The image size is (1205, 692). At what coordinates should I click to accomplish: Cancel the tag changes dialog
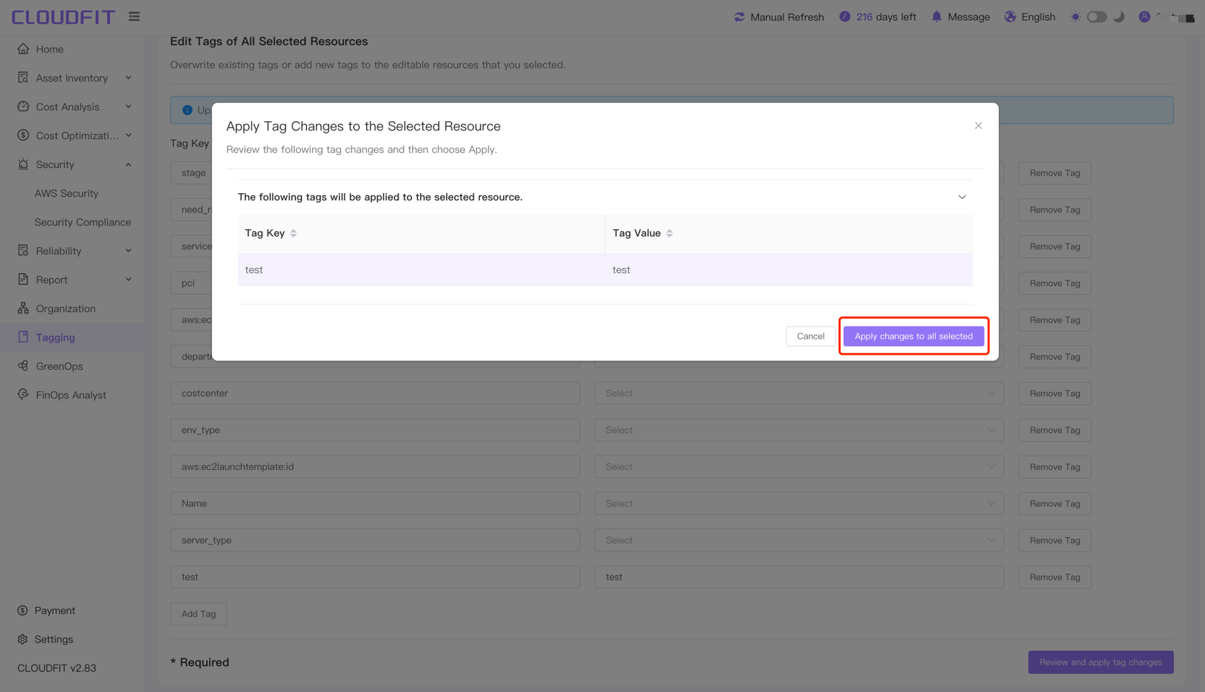[811, 336]
